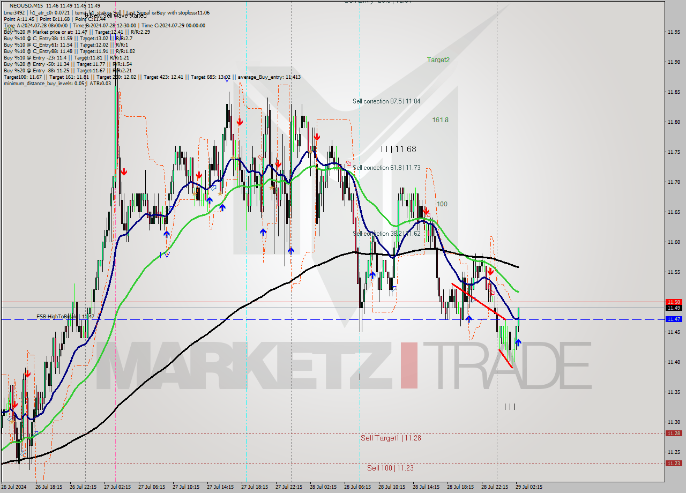The width and height of the screenshot is (686, 493).
Task: Click the small '| | |' marker below the last candles
Action: tap(510, 407)
